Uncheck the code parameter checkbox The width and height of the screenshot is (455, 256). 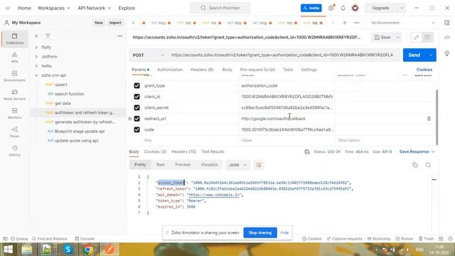[x=136, y=129]
